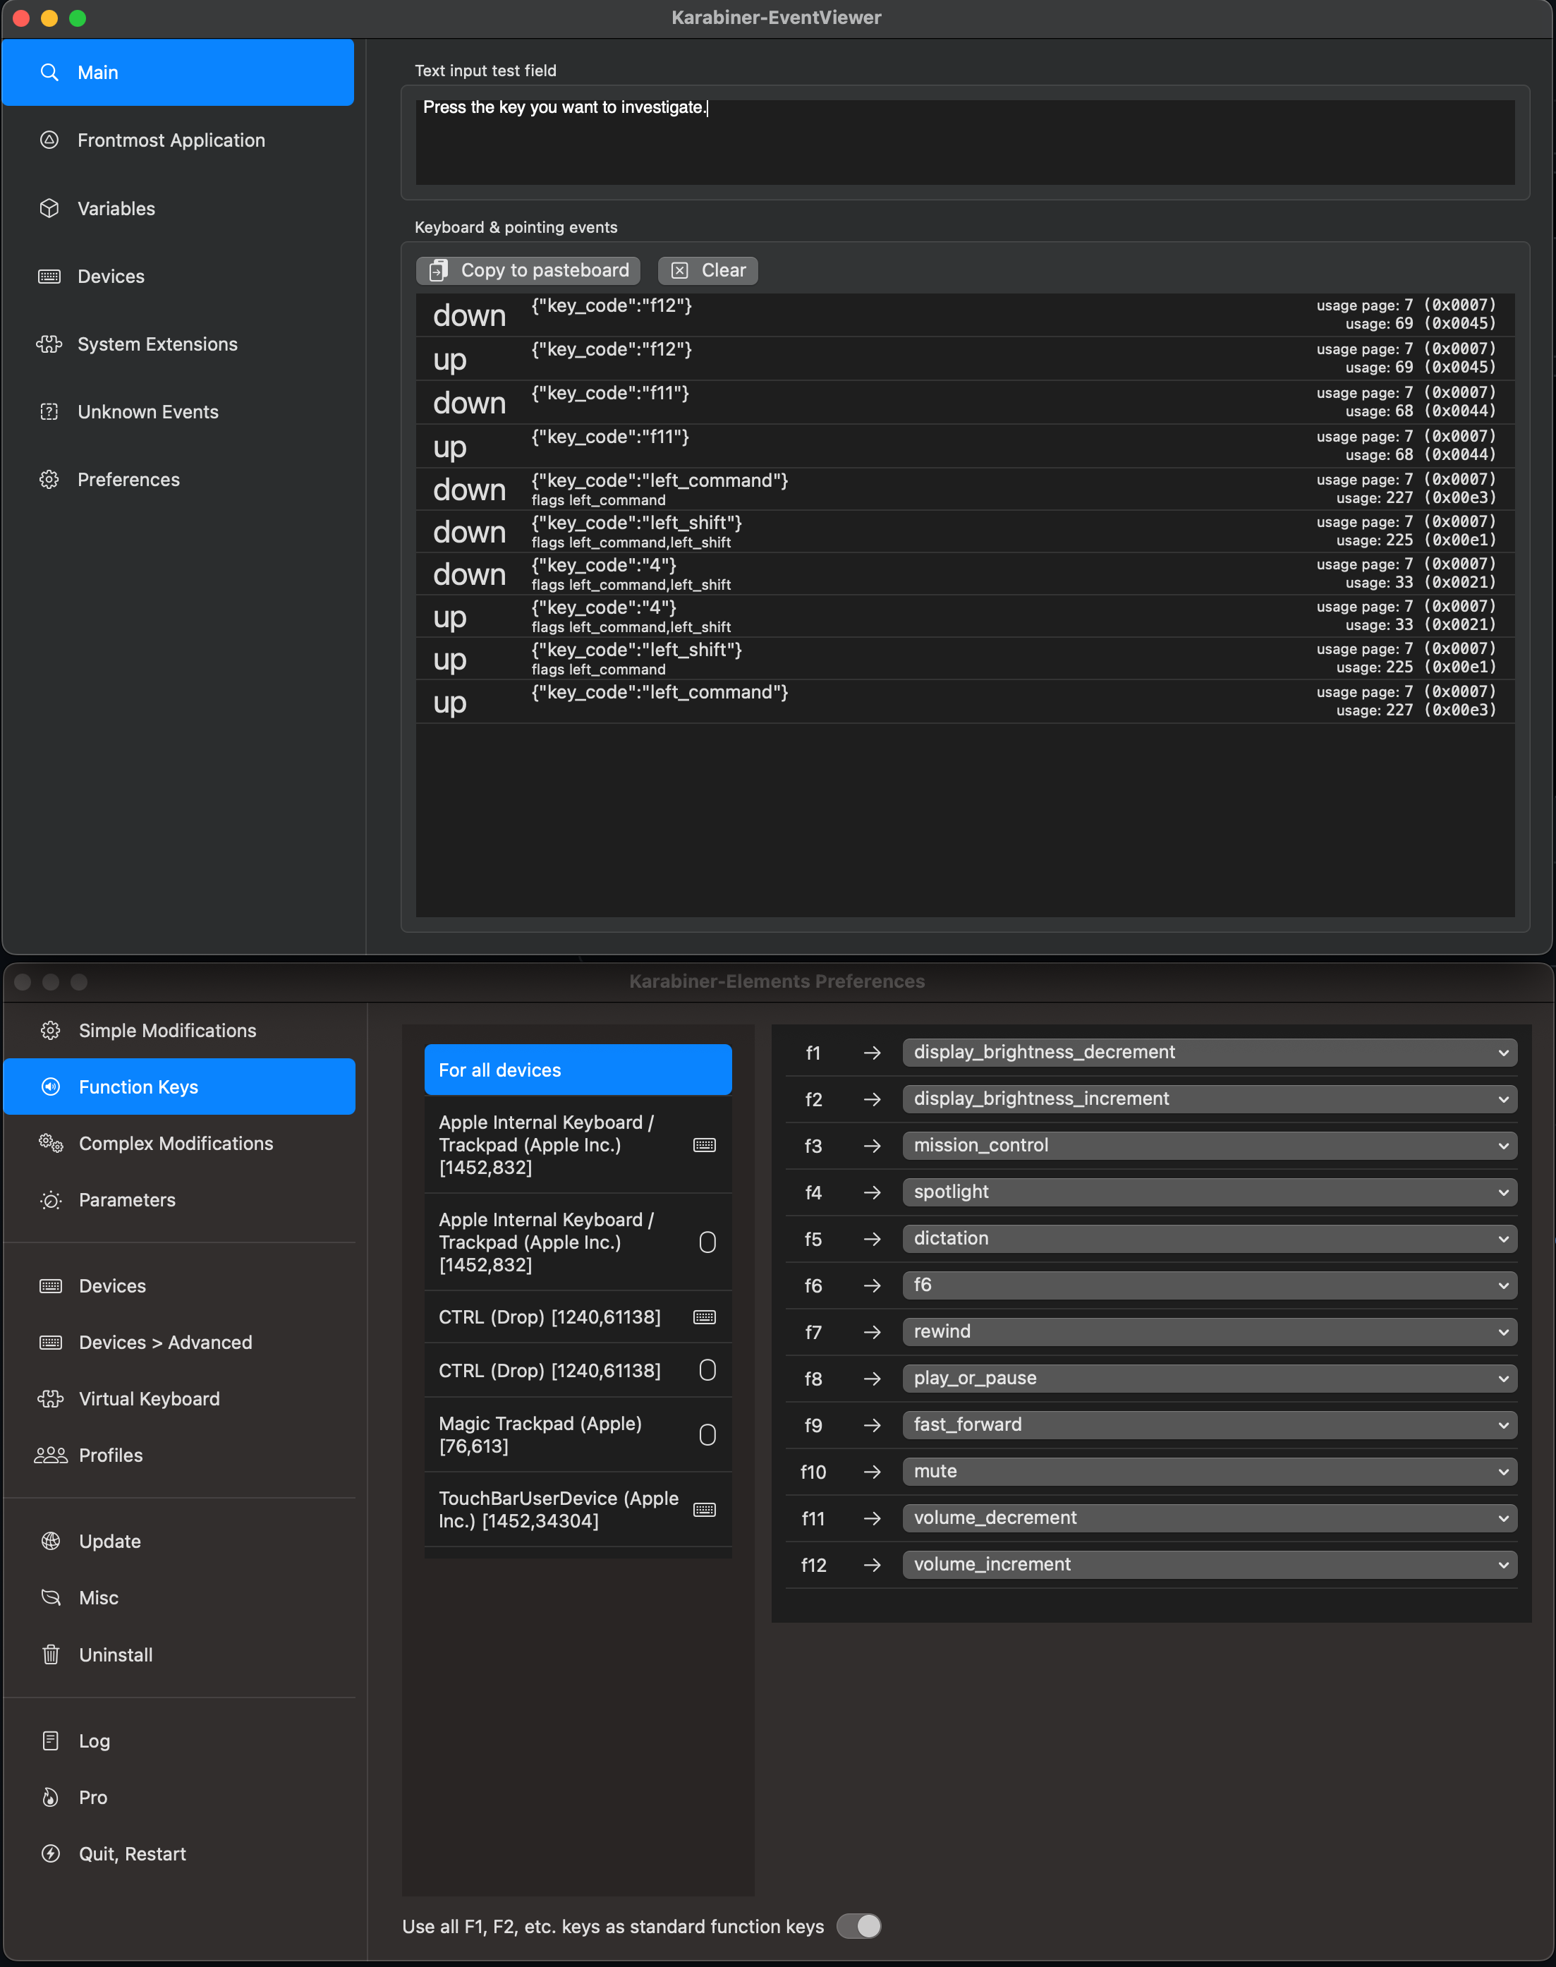
Task: Select For all devices tab
Action: [578, 1069]
